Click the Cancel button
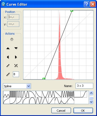Screen dimensions: 97x116 click(61, 111)
